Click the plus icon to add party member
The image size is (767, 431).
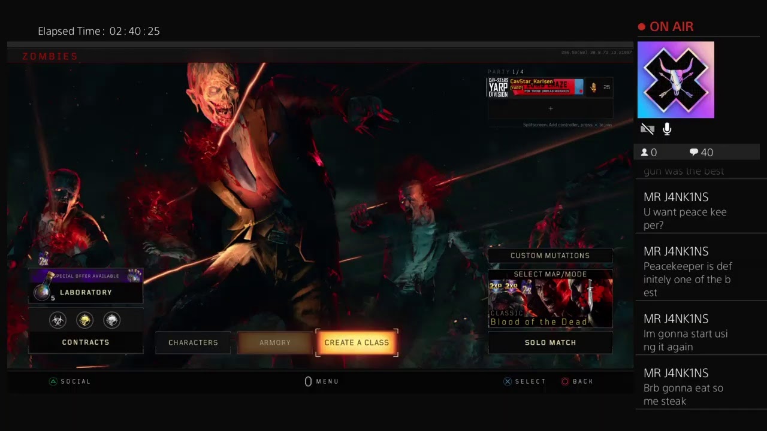click(x=551, y=109)
